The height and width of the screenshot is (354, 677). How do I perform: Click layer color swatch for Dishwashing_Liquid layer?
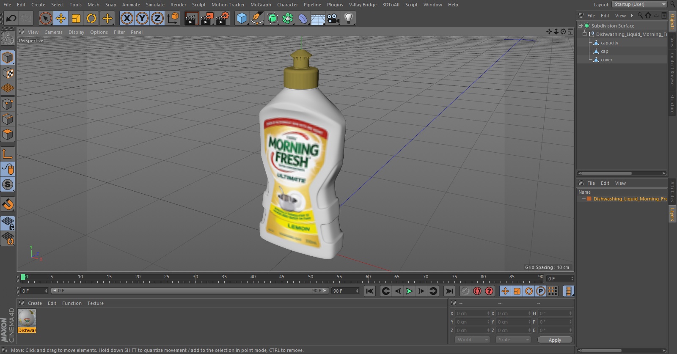pyautogui.click(x=589, y=199)
